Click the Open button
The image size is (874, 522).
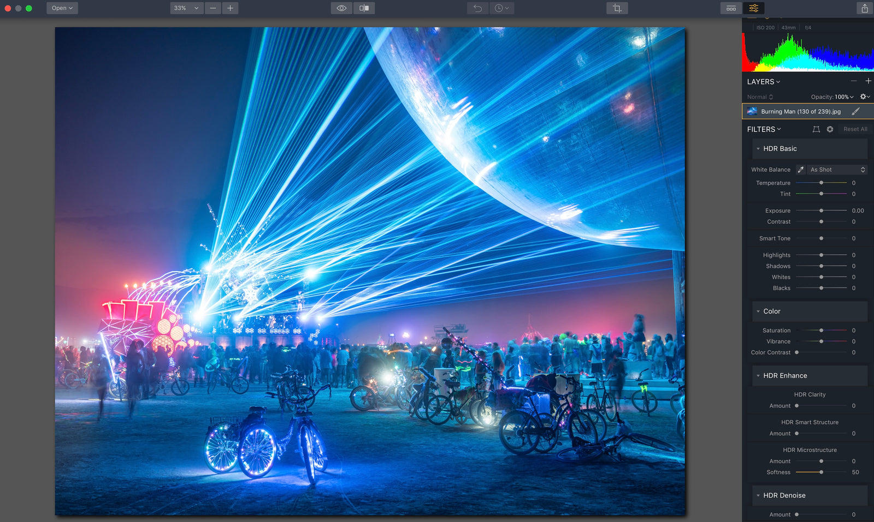(x=61, y=8)
